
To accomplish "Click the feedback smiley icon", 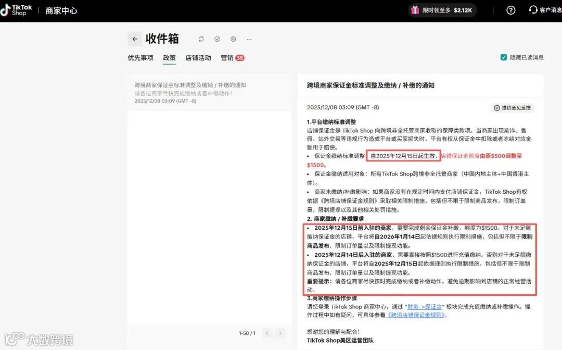I will click(x=497, y=108).
